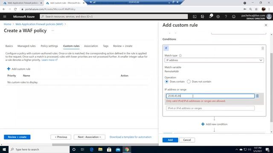Open File Explorer from the taskbar
Screen dimensions: 273x153
(100, 149)
